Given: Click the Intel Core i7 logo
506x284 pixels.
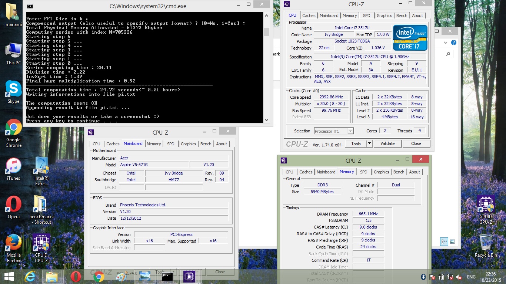Looking at the screenshot, I should click(x=410, y=38).
